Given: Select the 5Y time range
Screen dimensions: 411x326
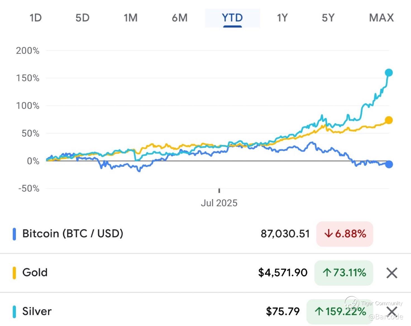Looking at the screenshot, I should (x=328, y=18).
